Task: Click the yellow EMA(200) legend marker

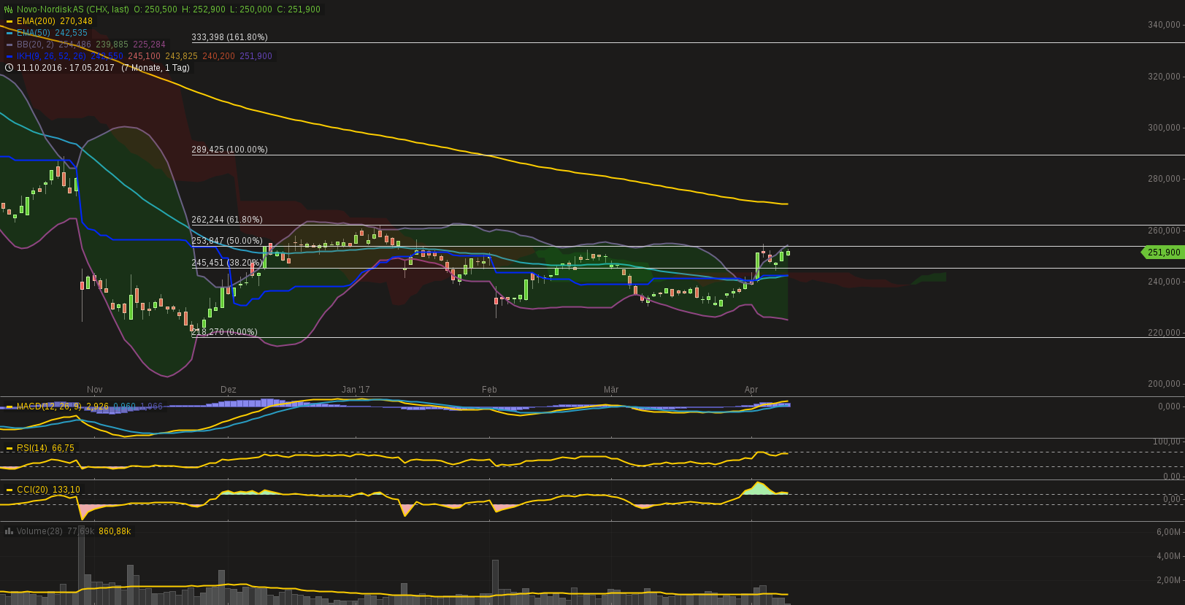Action: 9,21
